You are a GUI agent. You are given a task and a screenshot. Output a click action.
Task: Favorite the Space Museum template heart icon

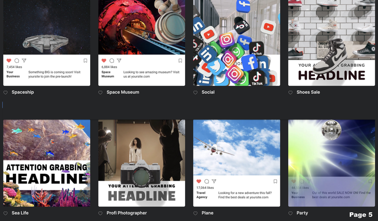click(x=100, y=93)
